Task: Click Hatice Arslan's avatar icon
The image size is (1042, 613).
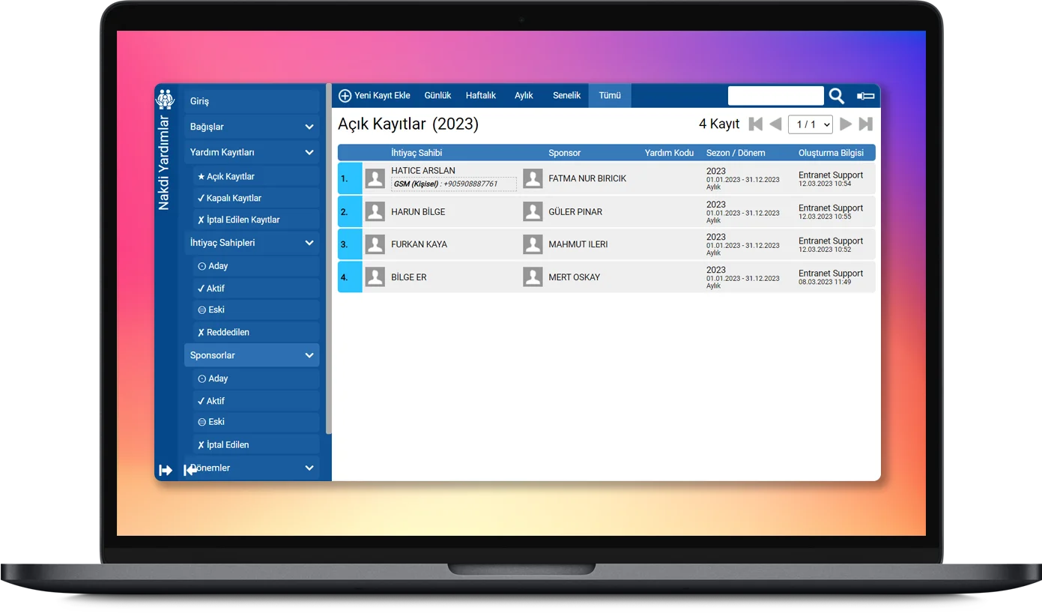Action: 375,178
